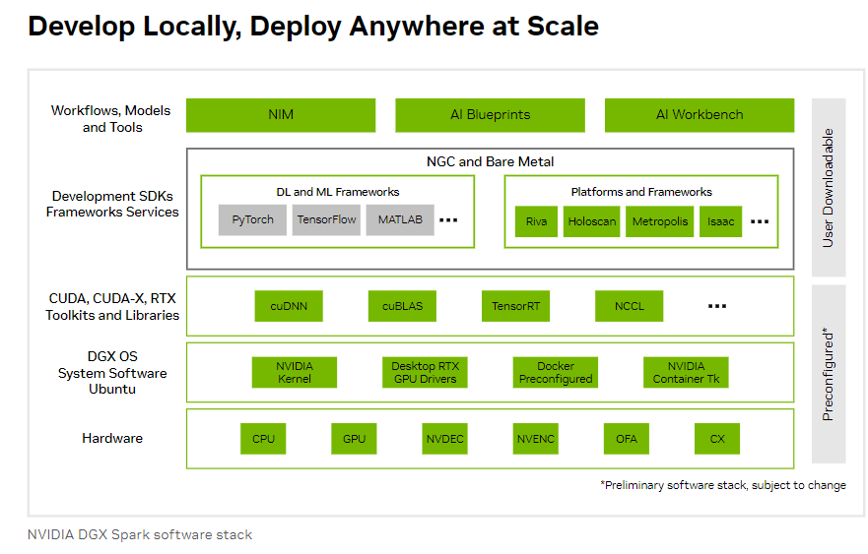Choose the Riva platform box

tap(536, 221)
